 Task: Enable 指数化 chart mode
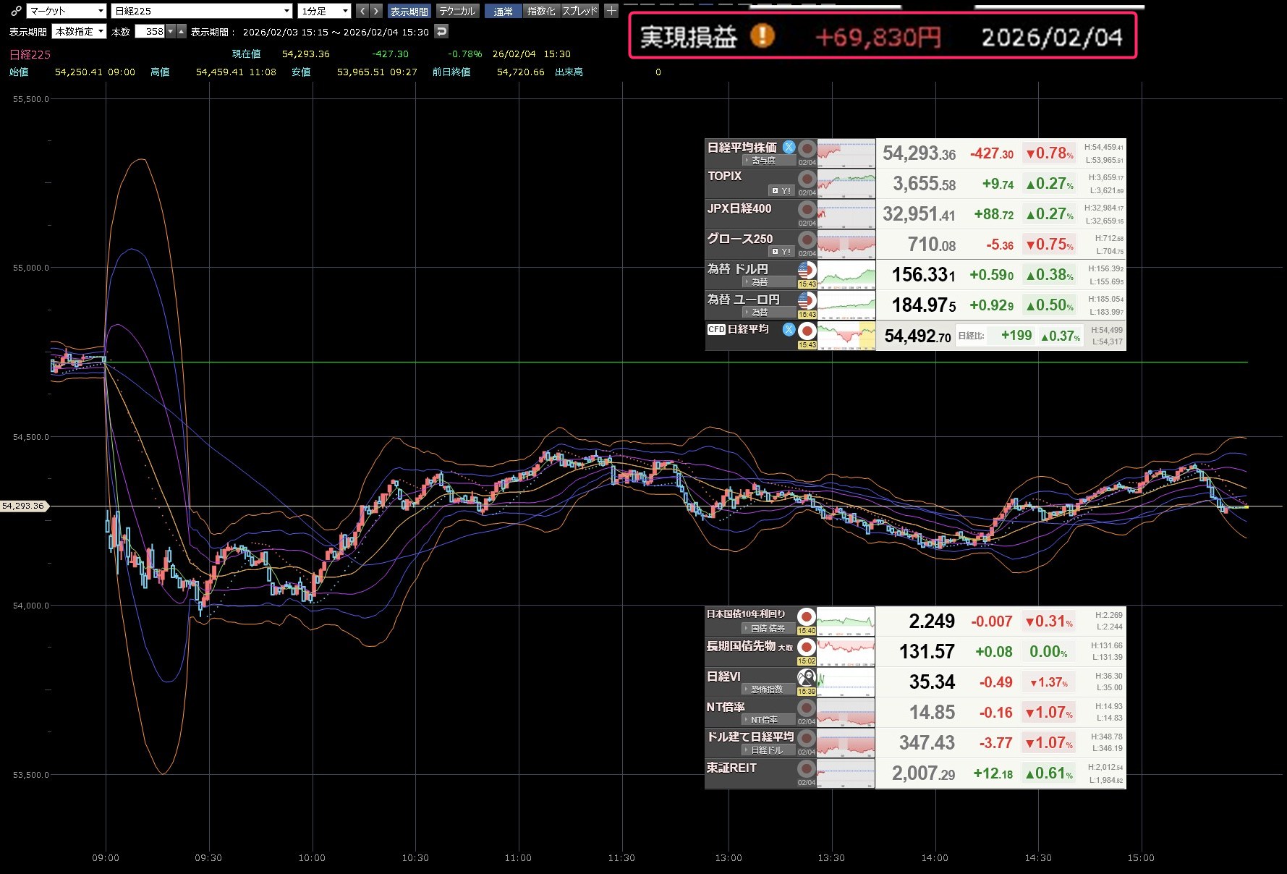pyautogui.click(x=541, y=12)
